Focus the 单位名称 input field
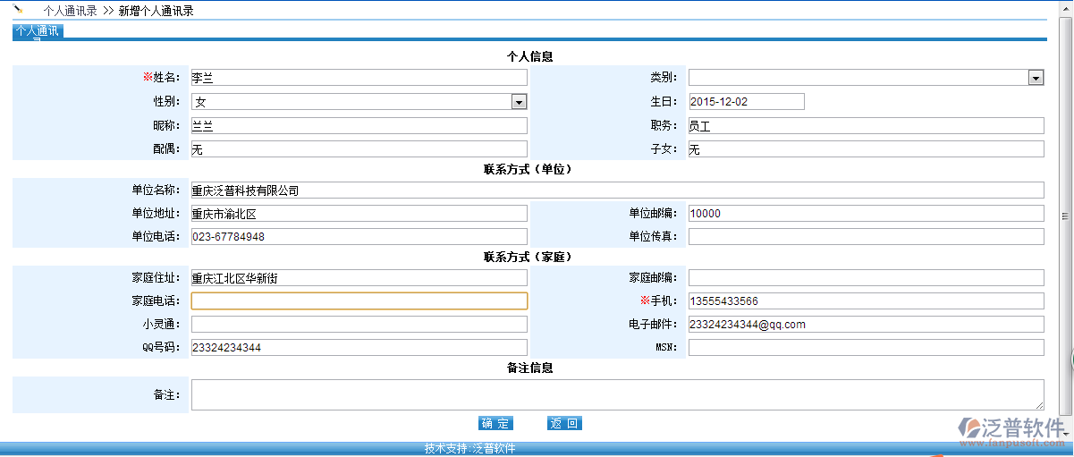1074x457 pixels. 617,190
